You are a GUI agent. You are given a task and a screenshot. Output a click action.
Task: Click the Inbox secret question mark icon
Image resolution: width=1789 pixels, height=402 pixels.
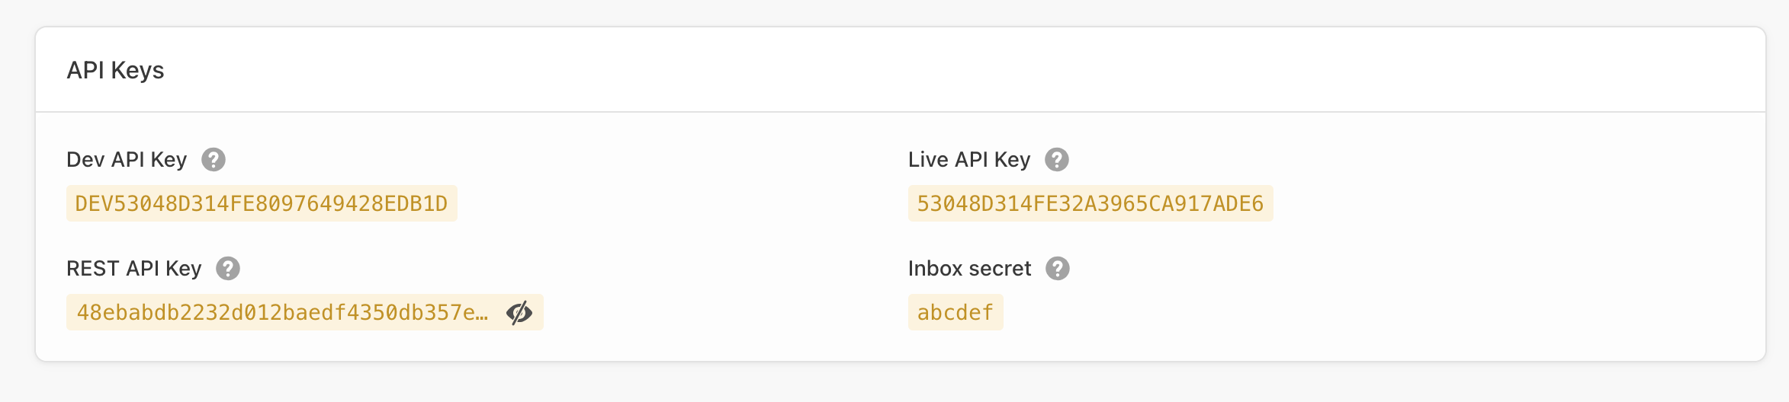point(1058,269)
